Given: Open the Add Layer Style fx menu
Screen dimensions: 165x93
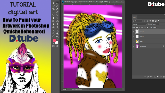Looking at the screenshot, I should 148,77.
